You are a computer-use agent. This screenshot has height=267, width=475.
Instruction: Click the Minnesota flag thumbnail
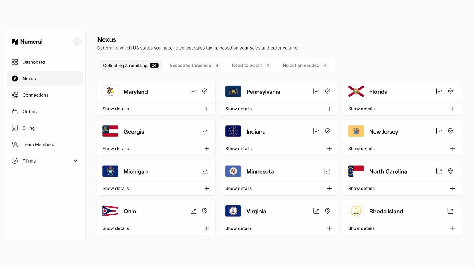[233, 171]
